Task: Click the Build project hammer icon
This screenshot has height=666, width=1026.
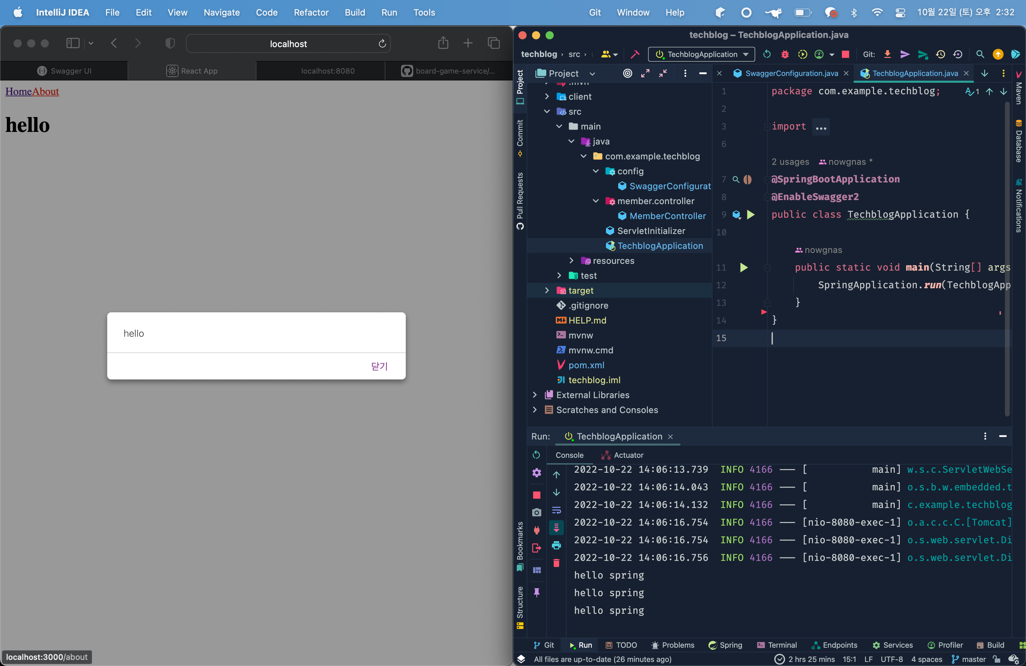Action: (634, 54)
